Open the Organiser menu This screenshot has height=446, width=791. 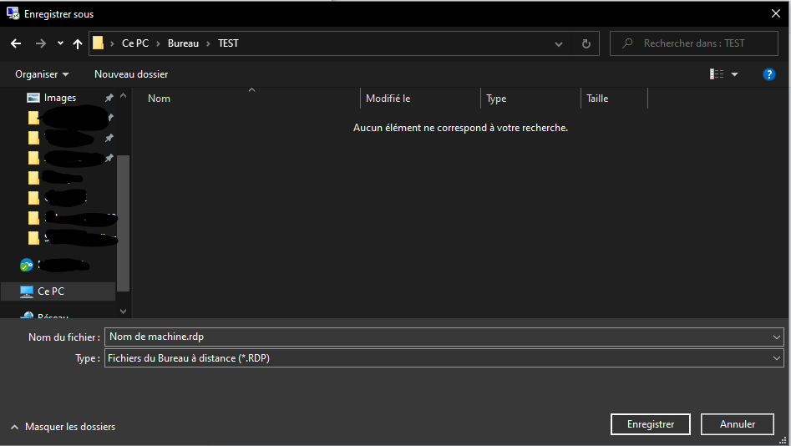pyautogui.click(x=42, y=74)
